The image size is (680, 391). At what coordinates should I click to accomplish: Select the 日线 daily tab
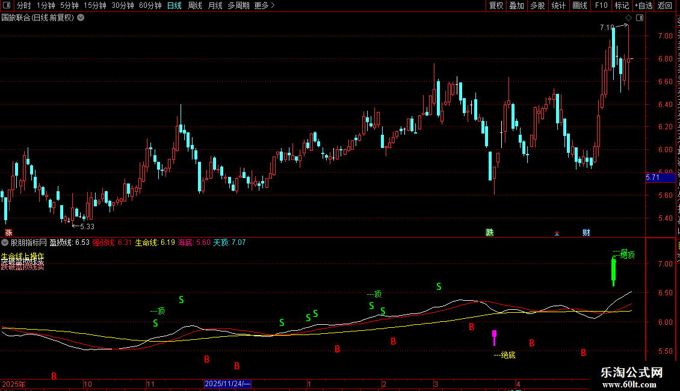click(175, 5)
